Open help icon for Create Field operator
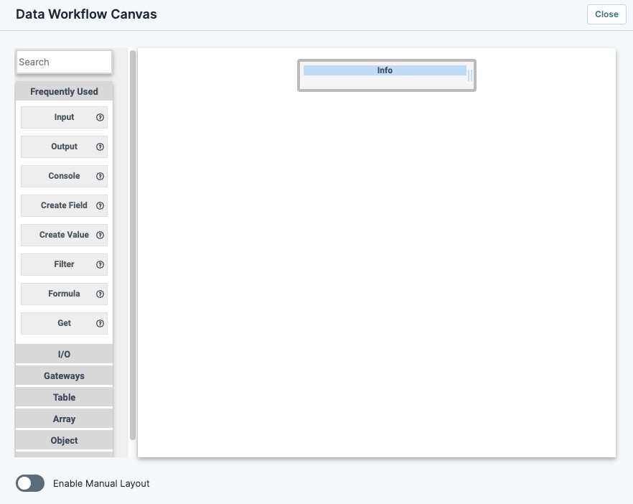Image resolution: width=633 pixels, height=504 pixels. [100, 205]
